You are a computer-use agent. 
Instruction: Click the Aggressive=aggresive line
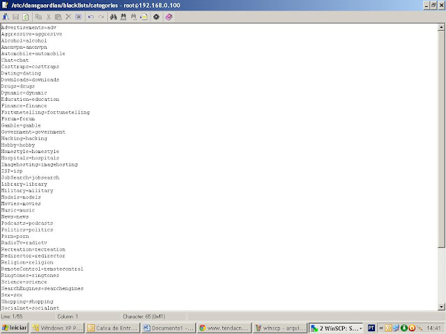[31, 34]
